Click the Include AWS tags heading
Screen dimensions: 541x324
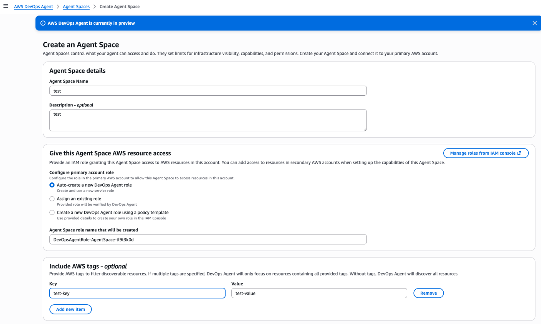coord(88,266)
